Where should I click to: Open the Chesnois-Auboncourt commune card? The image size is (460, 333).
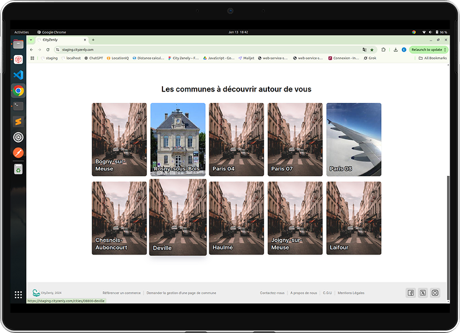pos(119,218)
